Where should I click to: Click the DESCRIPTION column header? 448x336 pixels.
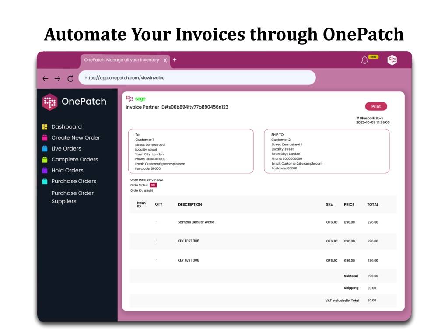tap(190, 205)
